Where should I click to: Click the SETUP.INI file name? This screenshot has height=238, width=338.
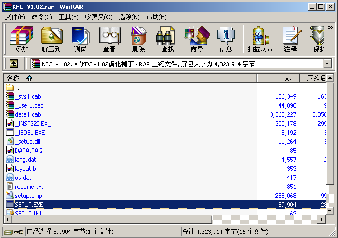point(28,213)
